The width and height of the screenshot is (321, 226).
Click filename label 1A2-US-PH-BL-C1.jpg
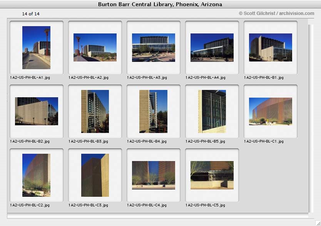[x=264, y=141]
